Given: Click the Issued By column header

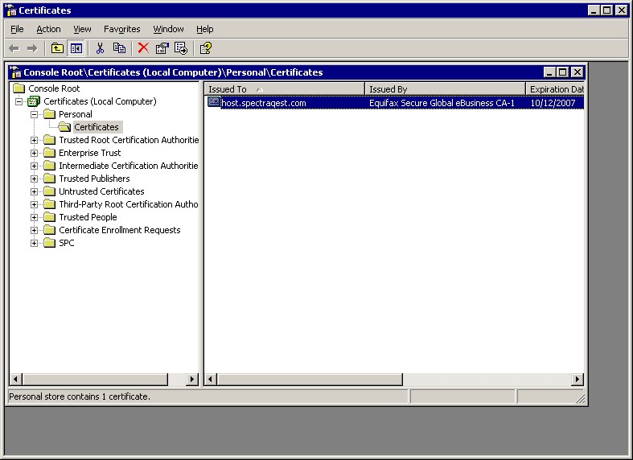Looking at the screenshot, I should coord(444,89).
